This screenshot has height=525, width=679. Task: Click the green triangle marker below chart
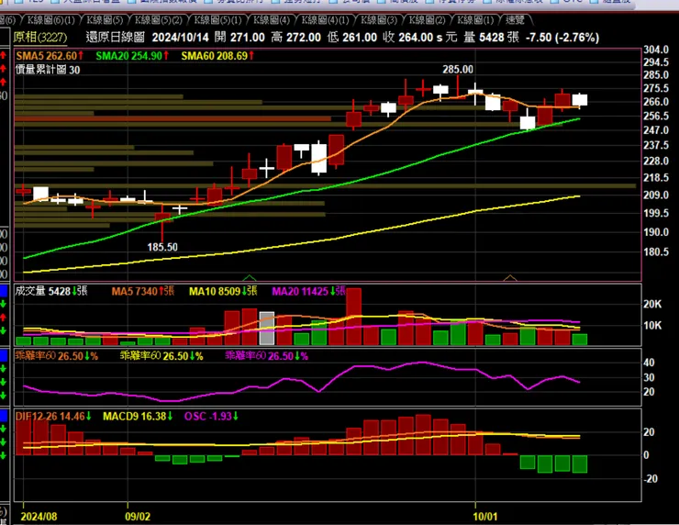point(250,278)
